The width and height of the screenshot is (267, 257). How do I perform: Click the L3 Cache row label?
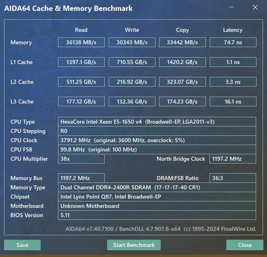[22, 102]
